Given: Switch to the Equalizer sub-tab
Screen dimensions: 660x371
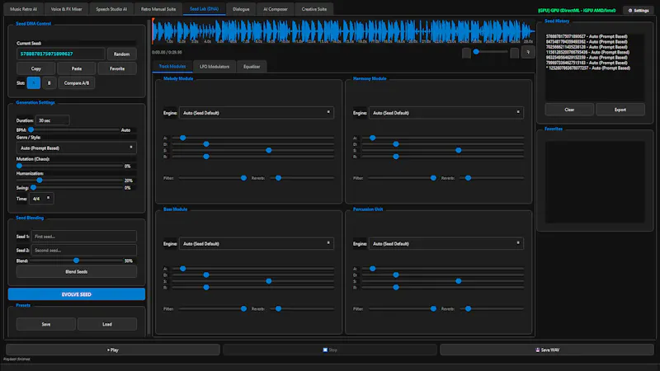Looking at the screenshot, I should pos(252,67).
